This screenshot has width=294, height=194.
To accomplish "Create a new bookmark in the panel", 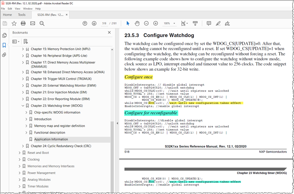I will [x=26, y=41].
